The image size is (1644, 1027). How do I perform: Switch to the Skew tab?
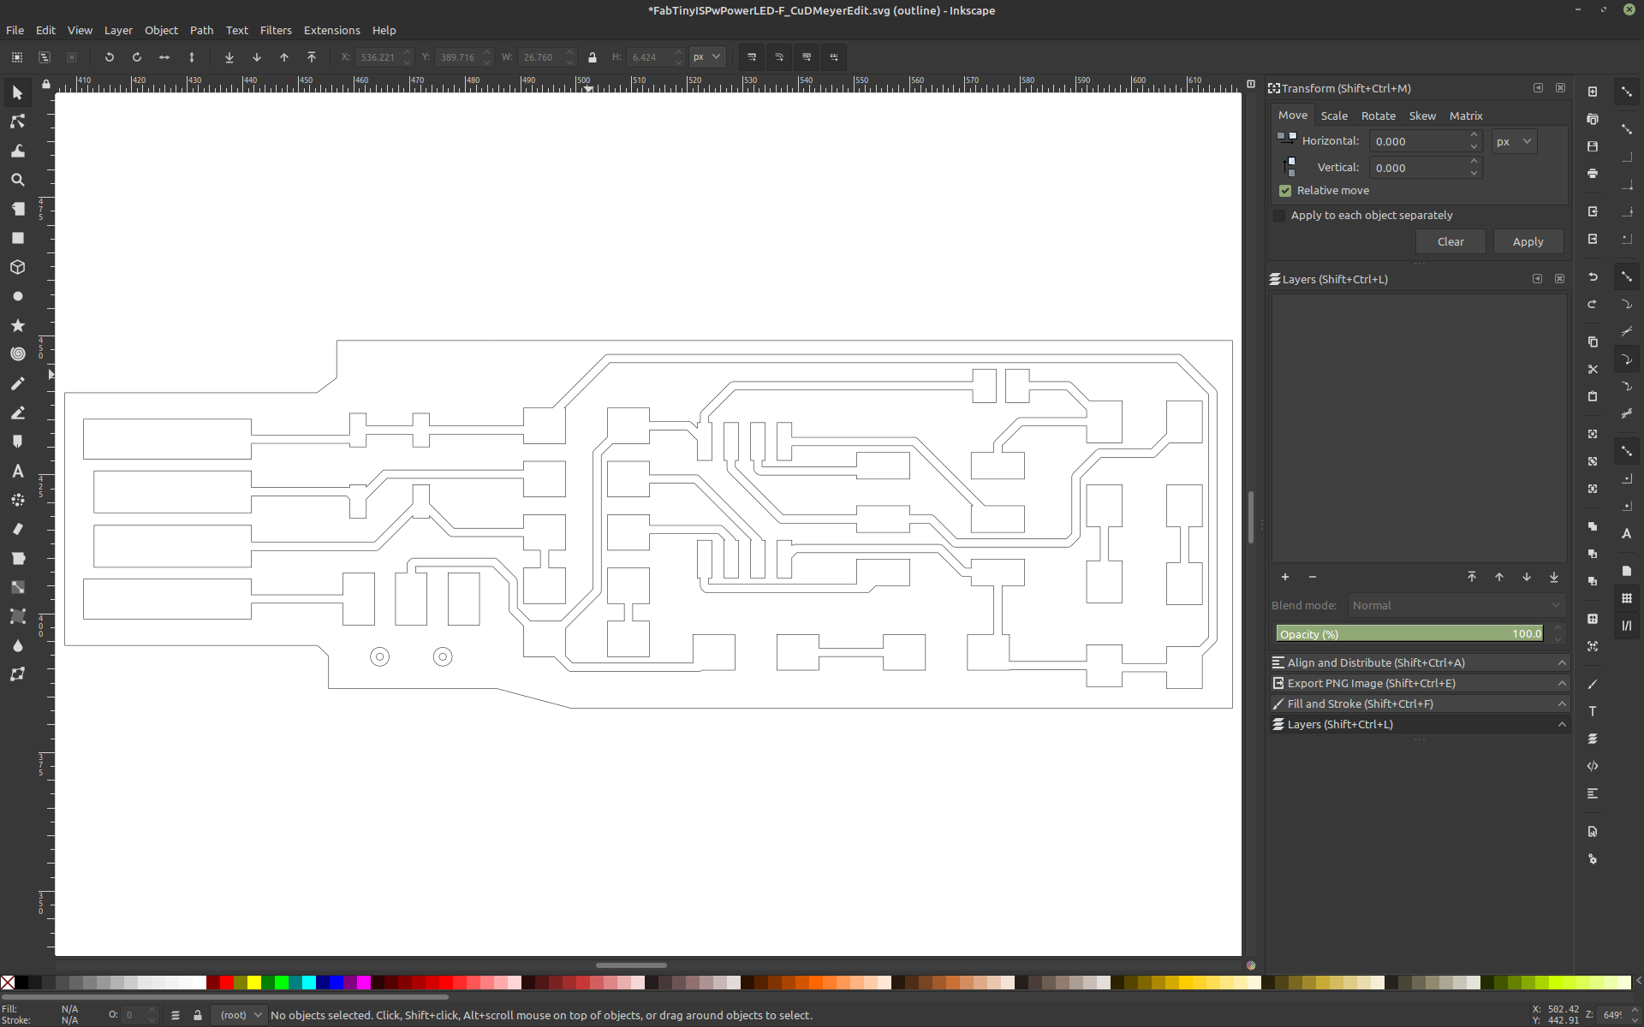[1422, 116]
